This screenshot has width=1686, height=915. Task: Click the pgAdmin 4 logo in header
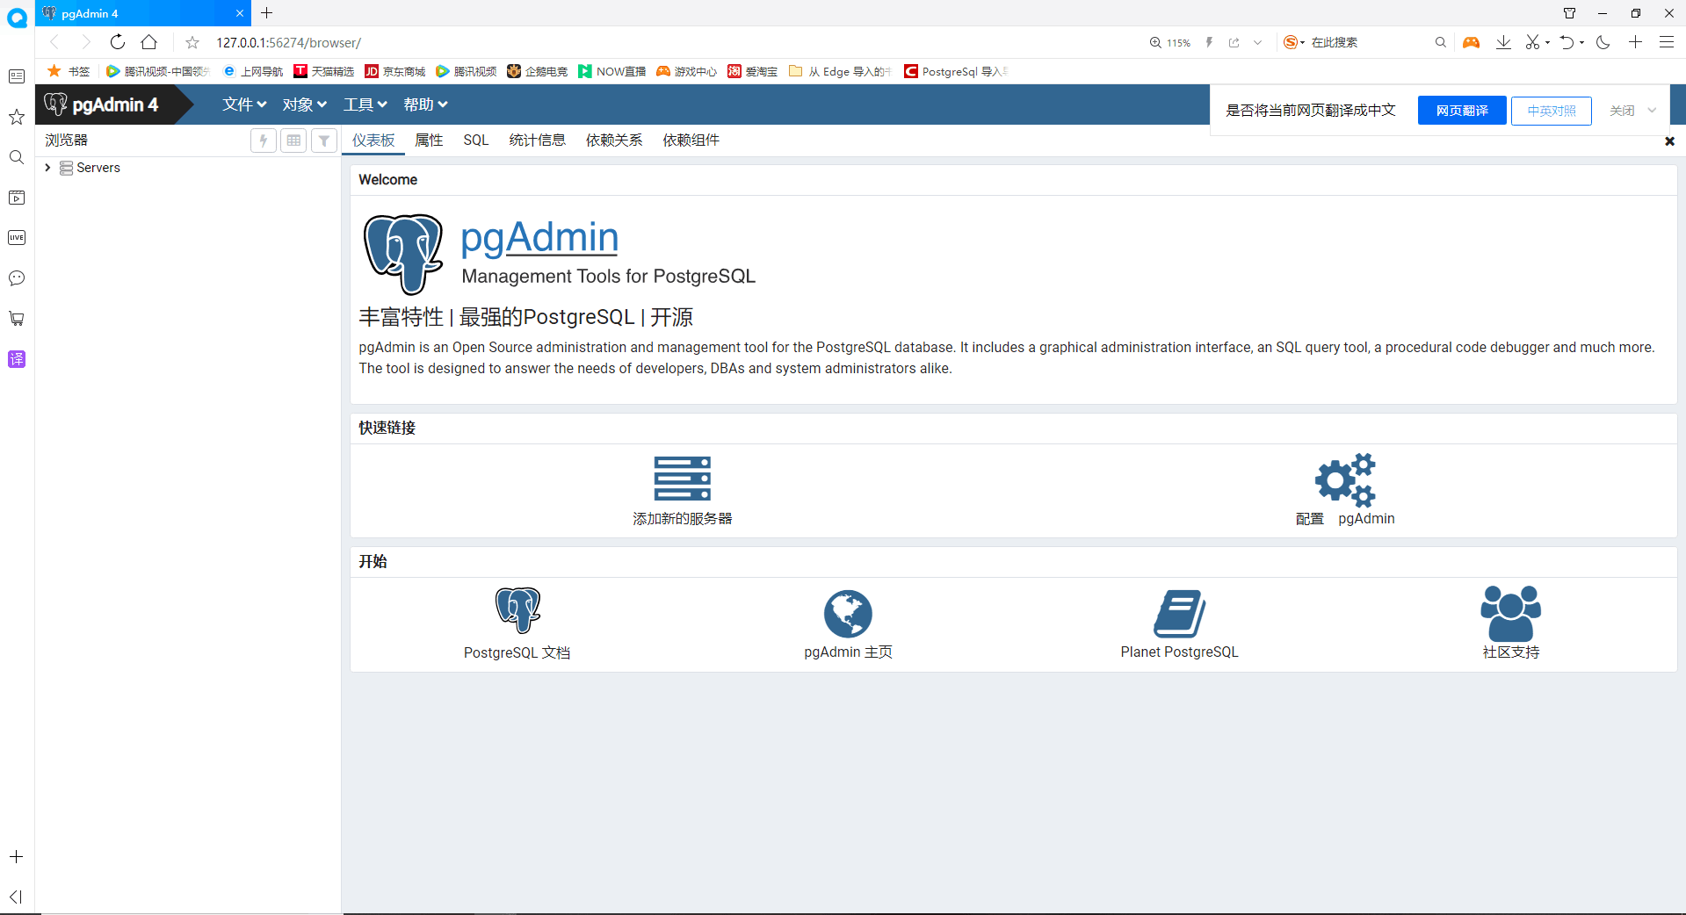click(101, 104)
